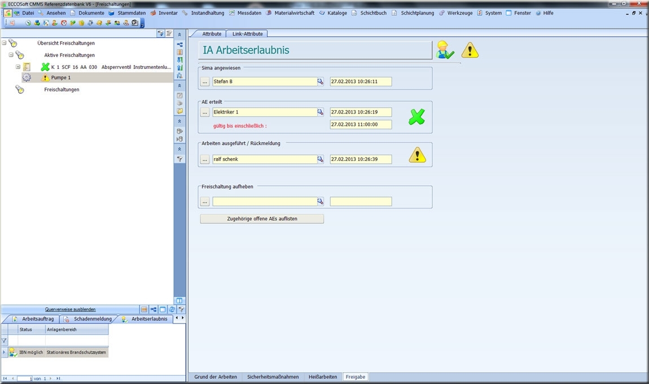Click the ellipsis button in Sima angewiesen
Image resolution: width=649 pixels, height=384 pixels.
click(x=205, y=82)
